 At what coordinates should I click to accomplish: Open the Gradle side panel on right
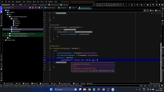163,22
